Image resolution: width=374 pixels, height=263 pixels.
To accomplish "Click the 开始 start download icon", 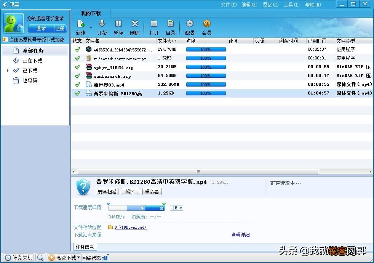I will [x=102, y=24].
